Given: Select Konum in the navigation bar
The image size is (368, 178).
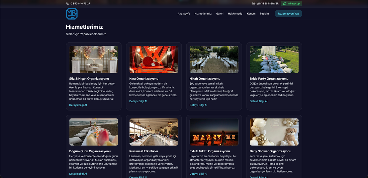Looking at the screenshot, I should (x=251, y=14).
